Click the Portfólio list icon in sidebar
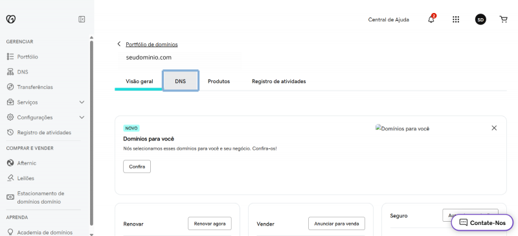 [x=10, y=56]
